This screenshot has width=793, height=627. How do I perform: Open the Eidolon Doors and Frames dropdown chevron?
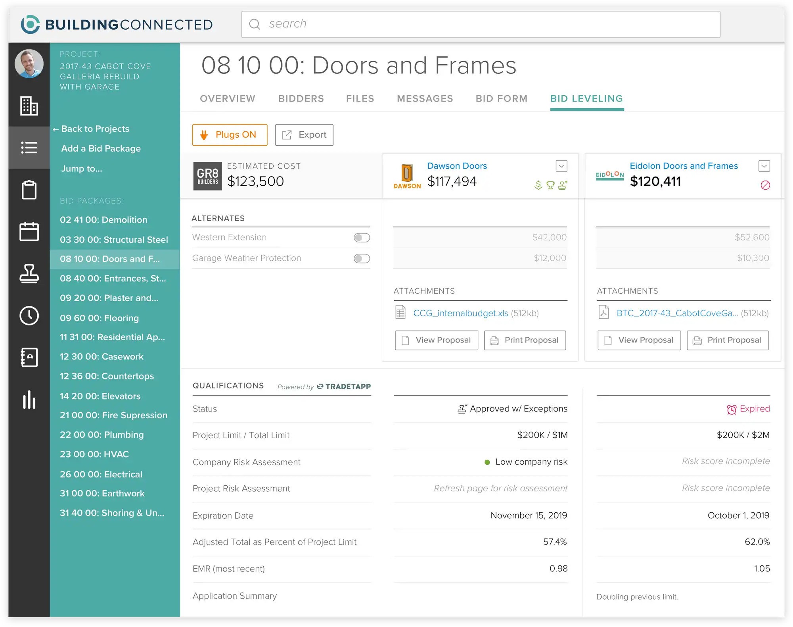pos(764,166)
